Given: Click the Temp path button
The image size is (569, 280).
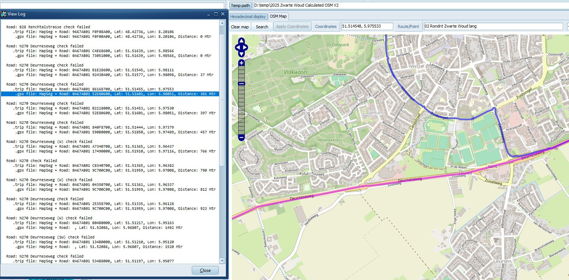Looking at the screenshot, I should click(x=241, y=6).
